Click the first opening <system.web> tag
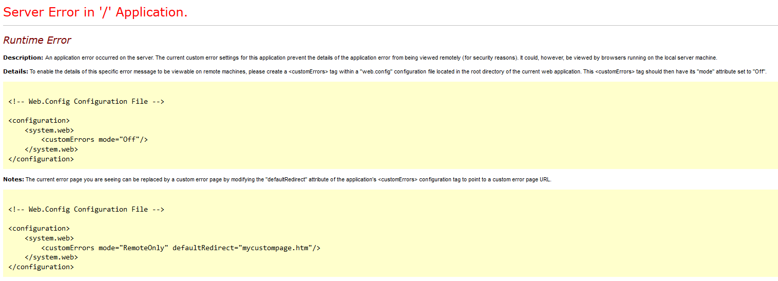 pyautogui.click(x=49, y=130)
